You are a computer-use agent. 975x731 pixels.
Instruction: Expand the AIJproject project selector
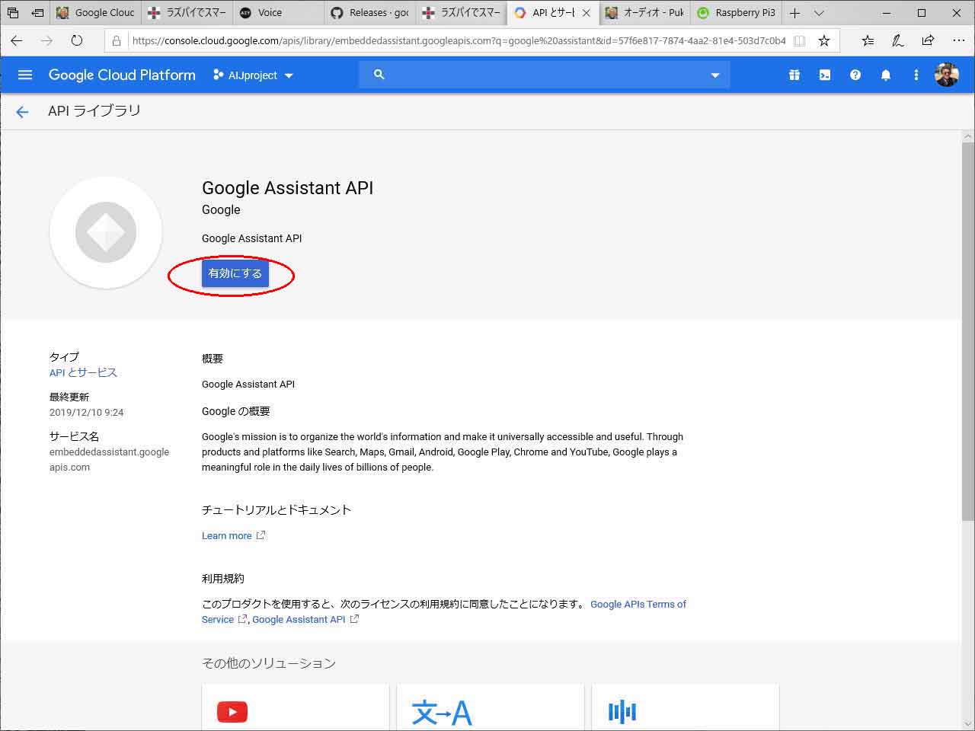point(253,75)
